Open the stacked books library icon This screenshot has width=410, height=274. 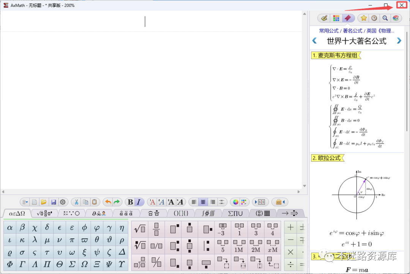[396, 18]
